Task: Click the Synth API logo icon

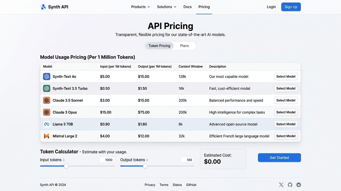Action: (43, 7)
